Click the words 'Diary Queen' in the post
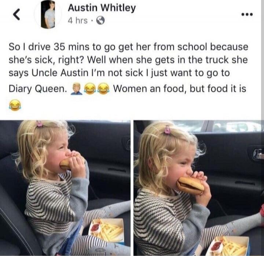The height and width of the screenshot is (256, 264). click(x=37, y=89)
